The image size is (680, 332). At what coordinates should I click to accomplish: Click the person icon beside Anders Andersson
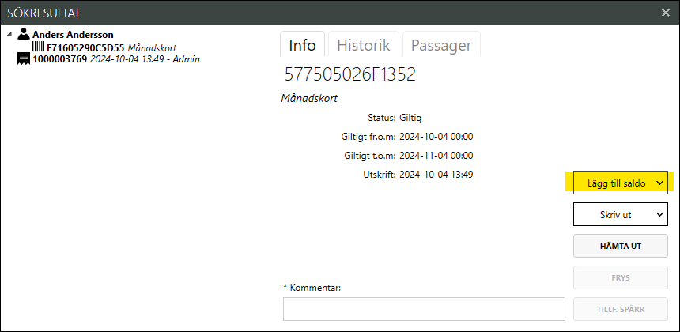24,35
